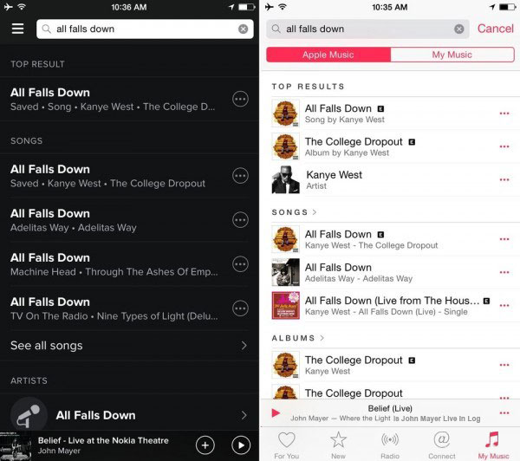The width and height of the screenshot is (520, 461).
Task: Open the For You tab
Action: coord(287,445)
